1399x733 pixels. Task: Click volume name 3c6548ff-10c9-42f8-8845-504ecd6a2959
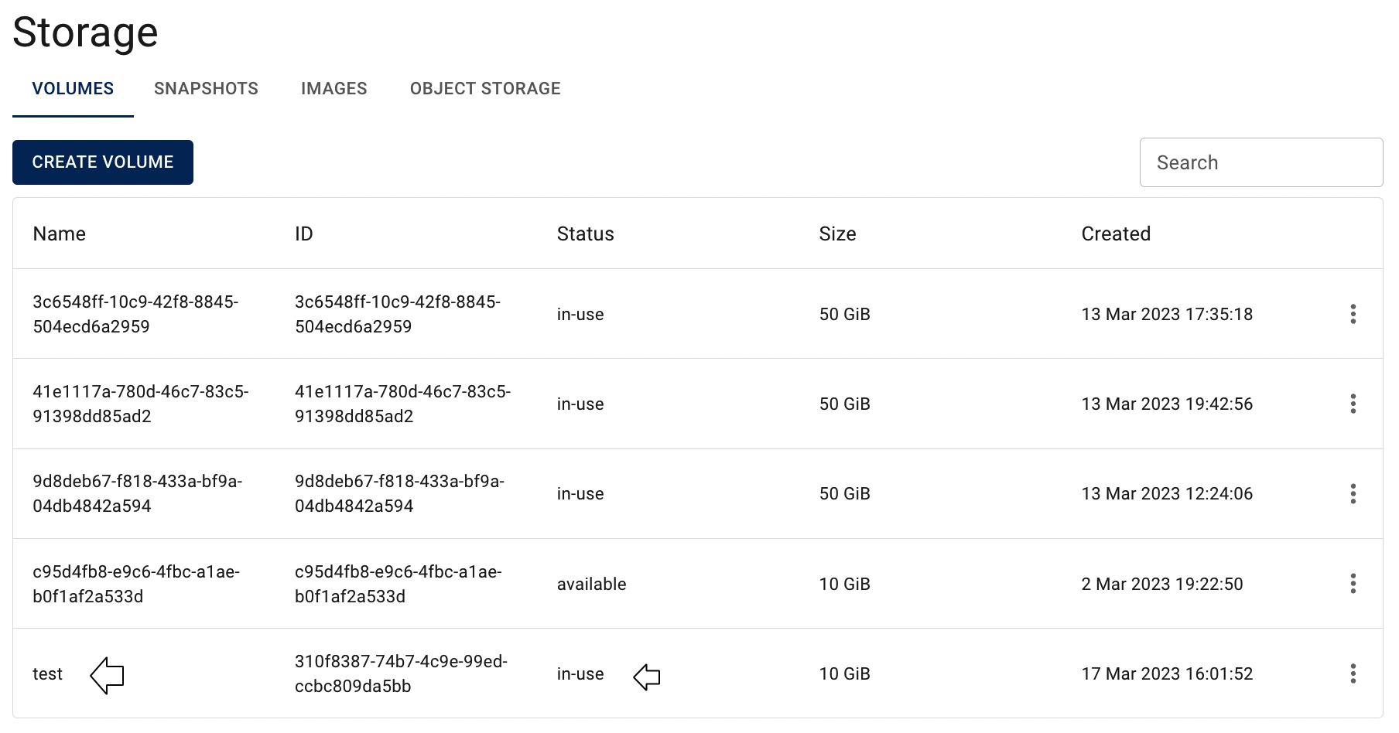(x=135, y=314)
